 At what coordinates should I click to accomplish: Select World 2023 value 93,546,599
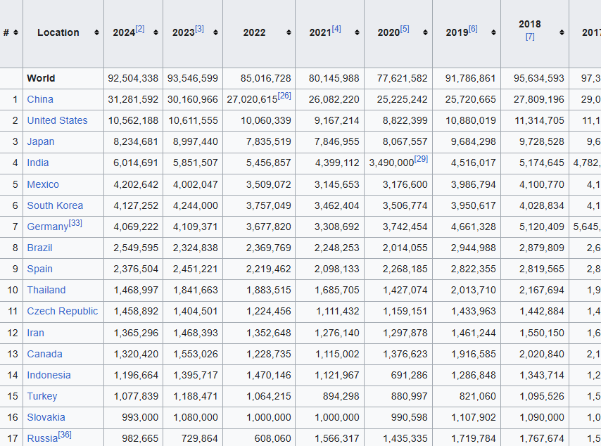(x=192, y=79)
